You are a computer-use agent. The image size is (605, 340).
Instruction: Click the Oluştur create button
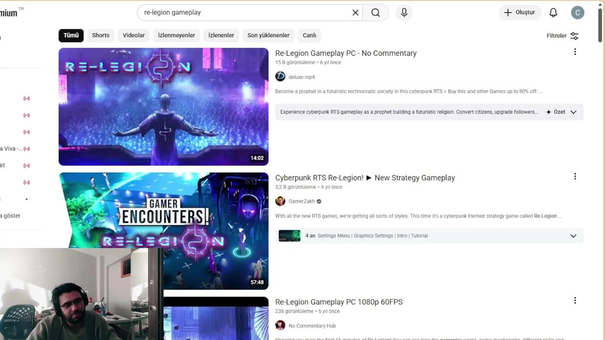(520, 13)
